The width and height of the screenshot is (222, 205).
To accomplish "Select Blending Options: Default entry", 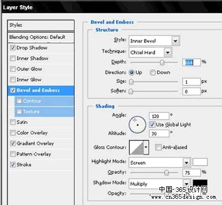I will point(41,37).
